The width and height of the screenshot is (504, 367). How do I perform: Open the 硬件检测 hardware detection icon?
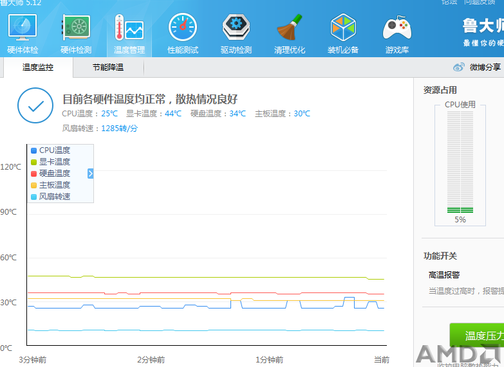(x=76, y=27)
